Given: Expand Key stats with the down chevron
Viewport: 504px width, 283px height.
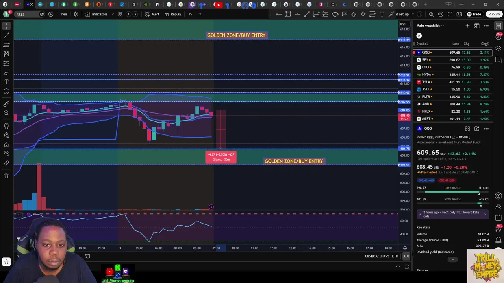Looking at the screenshot, I should tap(452, 259).
